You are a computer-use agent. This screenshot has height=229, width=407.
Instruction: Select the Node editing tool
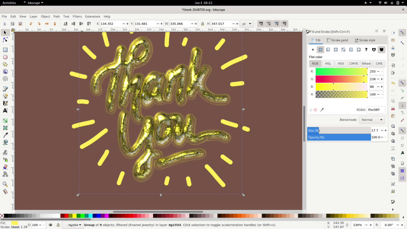pyautogui.click(x=5, y=40)
